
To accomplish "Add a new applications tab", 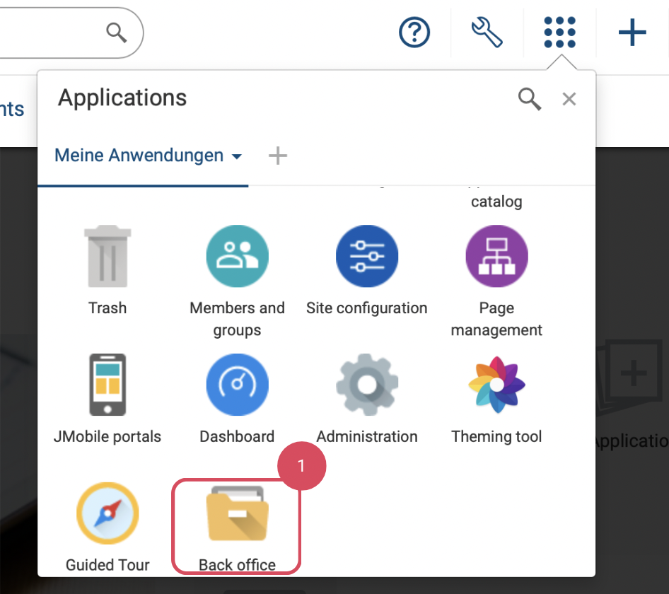I will pos(278,156).
